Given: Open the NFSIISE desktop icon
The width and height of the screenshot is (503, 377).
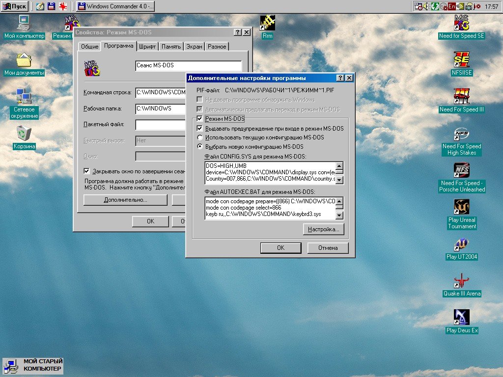Looking at the screenshot, I should pyautogui.click(x=461, y=60).
